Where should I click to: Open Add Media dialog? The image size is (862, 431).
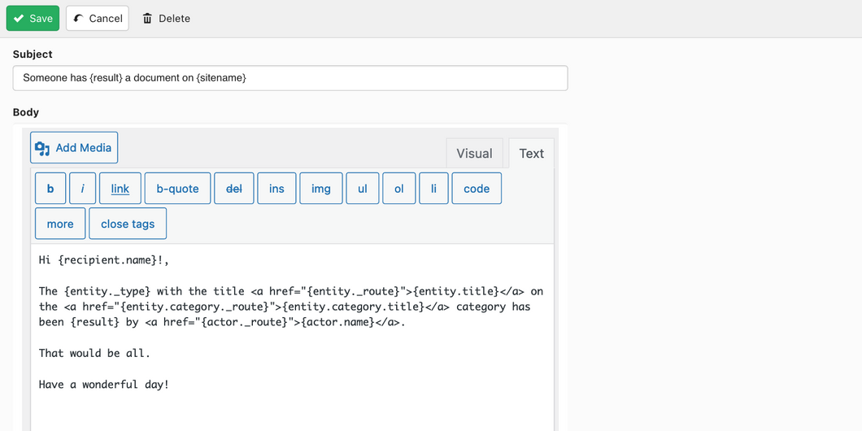74,147
